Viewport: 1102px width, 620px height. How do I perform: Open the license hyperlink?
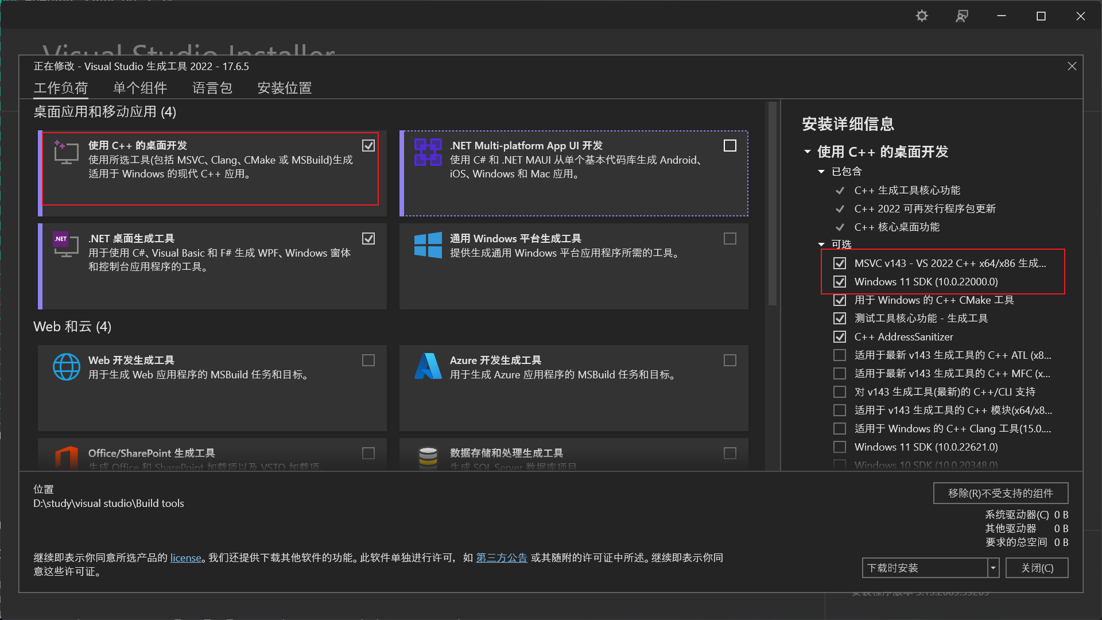coord(185,558)
